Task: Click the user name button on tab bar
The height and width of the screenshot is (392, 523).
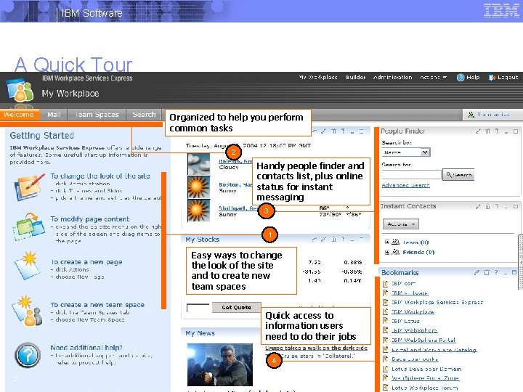Action: (x=492, y=115)
